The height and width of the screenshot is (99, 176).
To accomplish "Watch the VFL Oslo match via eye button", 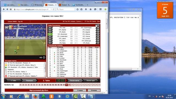I will 50,28.
